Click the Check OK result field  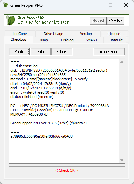click(67, 170)
